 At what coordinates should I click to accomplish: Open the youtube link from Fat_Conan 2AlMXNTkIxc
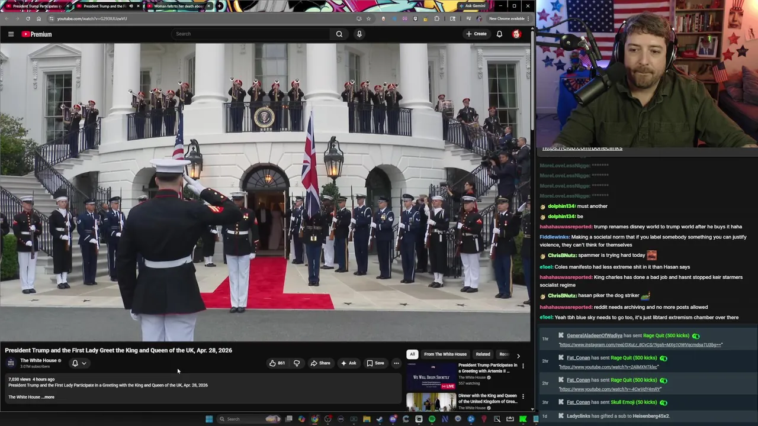click(x=608, y=367)
